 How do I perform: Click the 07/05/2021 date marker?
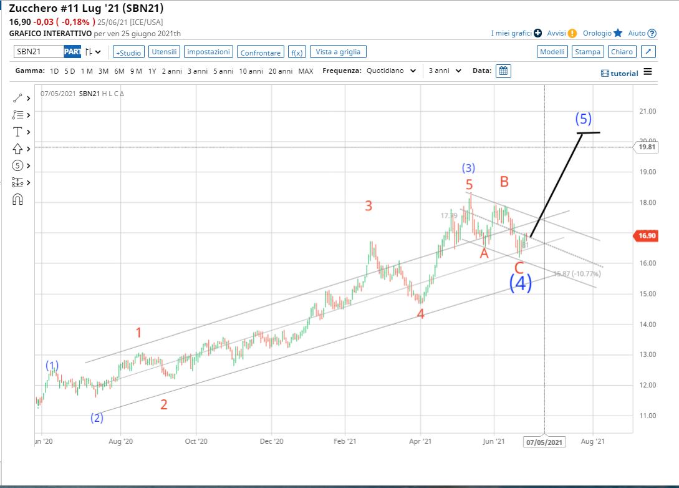click(x=544, y=442)
